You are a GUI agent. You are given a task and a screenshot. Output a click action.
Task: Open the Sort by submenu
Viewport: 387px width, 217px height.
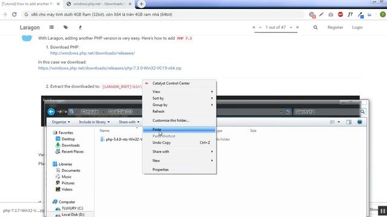tap(180, 98)
